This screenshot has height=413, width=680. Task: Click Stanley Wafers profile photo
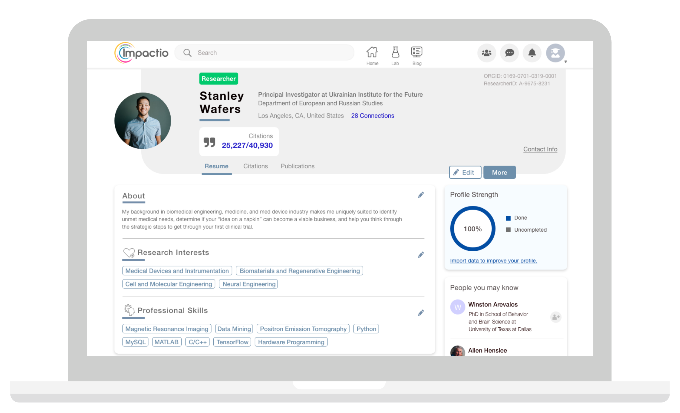143,121
